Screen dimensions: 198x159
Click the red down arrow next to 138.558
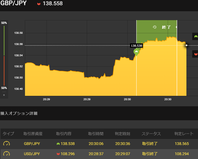pos(39,4)
